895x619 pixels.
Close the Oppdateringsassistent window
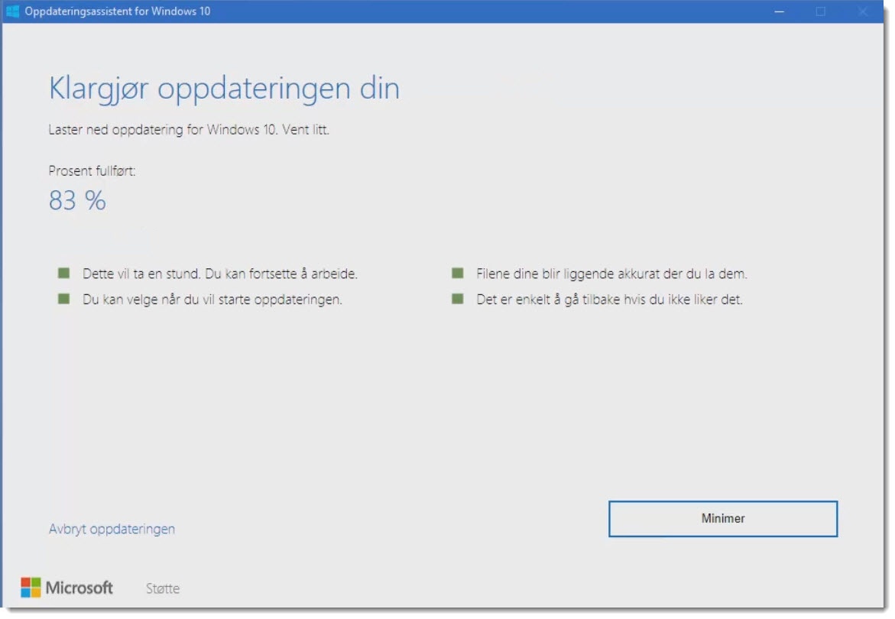863,11
